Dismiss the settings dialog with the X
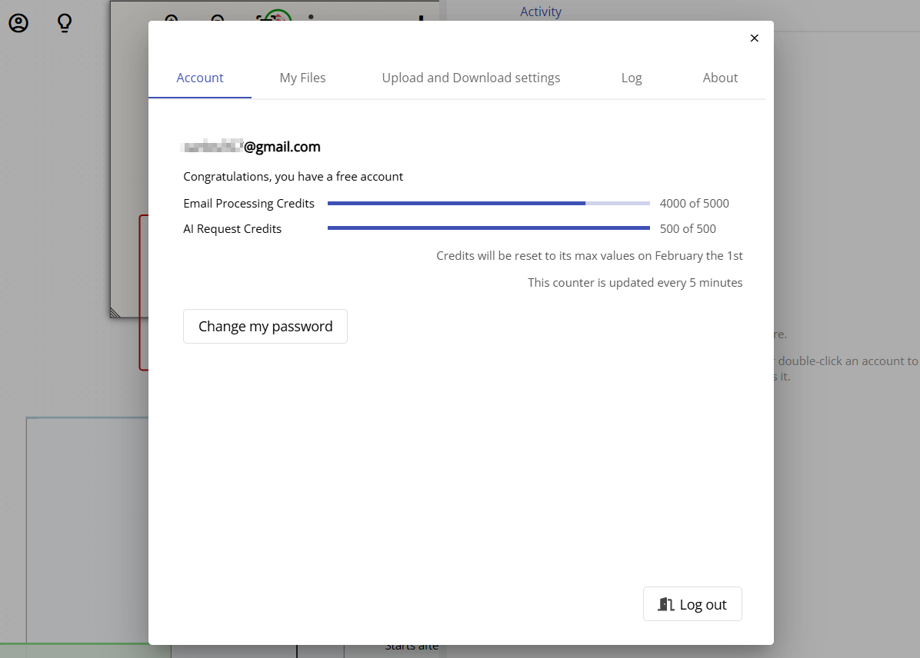Viewport: 920px width, 658px height. point(754,38)
